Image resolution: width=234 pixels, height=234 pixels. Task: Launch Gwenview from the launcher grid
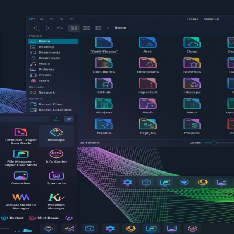coord(21,178)
